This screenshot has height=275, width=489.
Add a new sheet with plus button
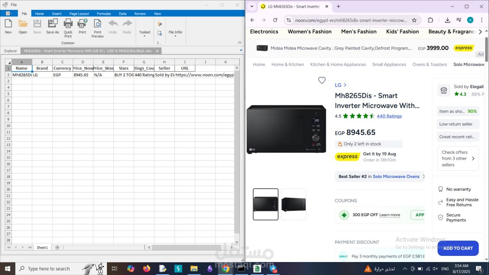point(57,247)
